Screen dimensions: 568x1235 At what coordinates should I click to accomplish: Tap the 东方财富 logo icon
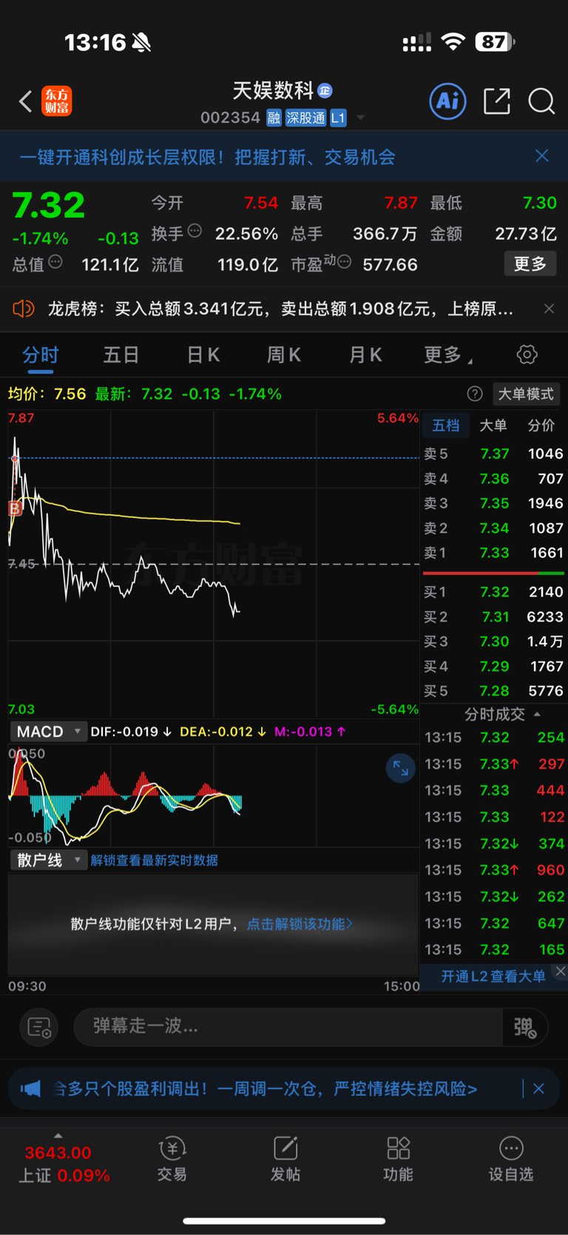pos(57,101)
